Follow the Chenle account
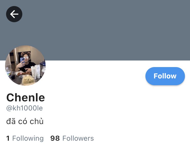 (x=165, y=76)
